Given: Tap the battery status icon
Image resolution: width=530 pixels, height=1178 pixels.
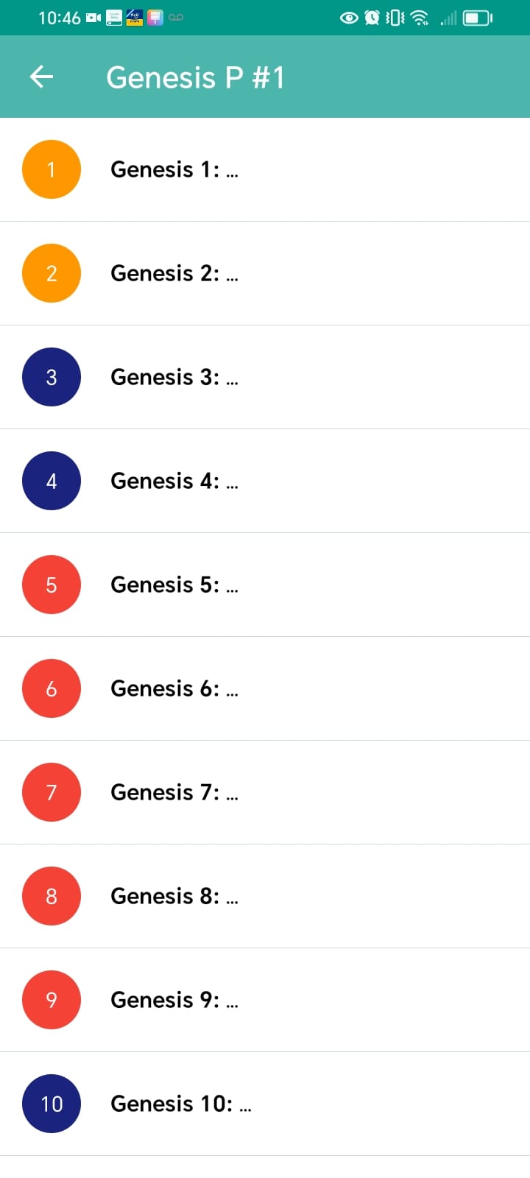Looking at the screenshot, I should tap(477, 18).
